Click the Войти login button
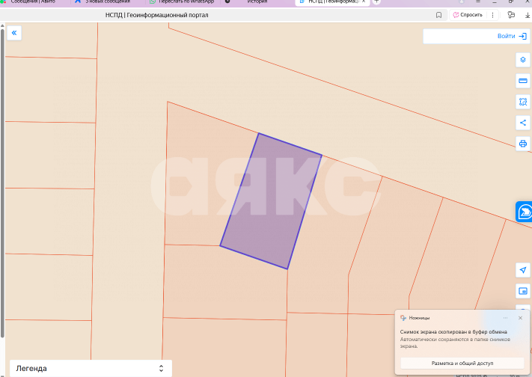Image resolution: width=532 pixels, height=377 pixels. pos(512,36)
